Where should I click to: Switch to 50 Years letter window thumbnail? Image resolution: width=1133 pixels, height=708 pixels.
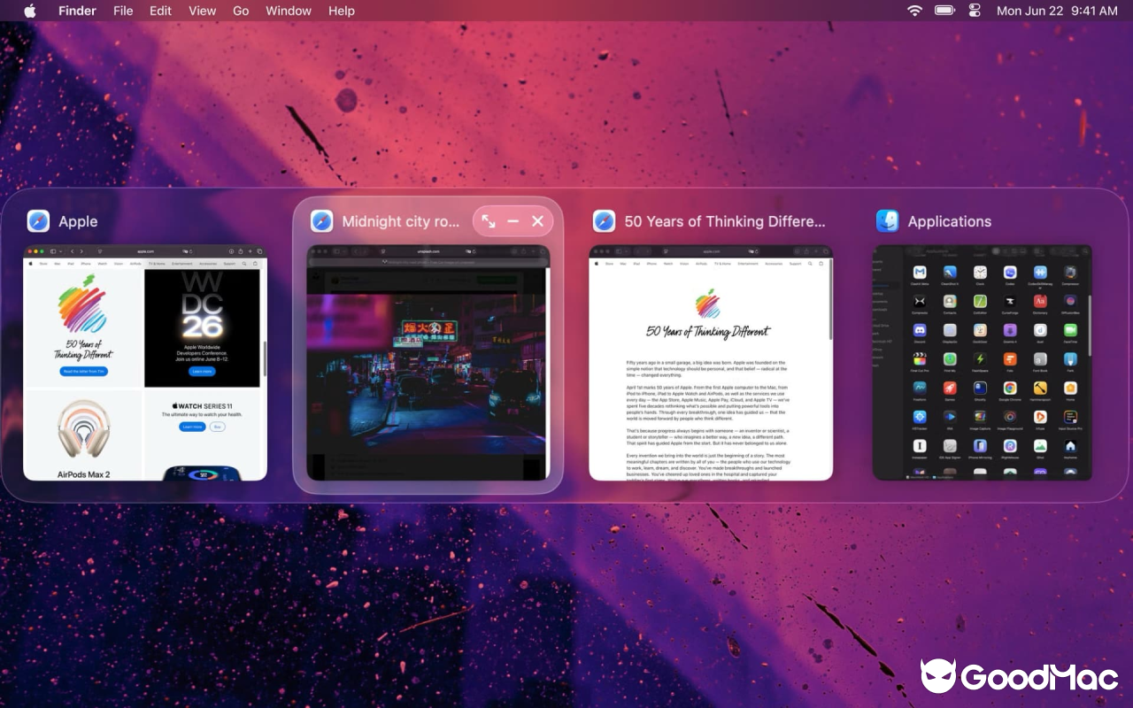click(x=711, y=363)
